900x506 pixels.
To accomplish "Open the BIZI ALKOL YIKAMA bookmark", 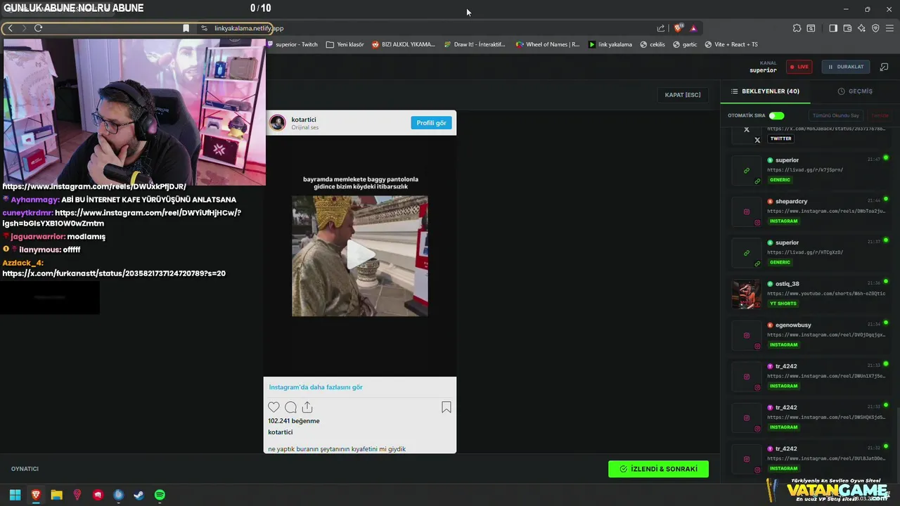I will tap(404, 44).
